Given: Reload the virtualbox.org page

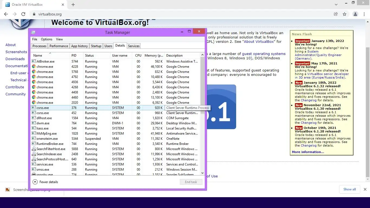Looking at the screenshot, I should point(23,14).
